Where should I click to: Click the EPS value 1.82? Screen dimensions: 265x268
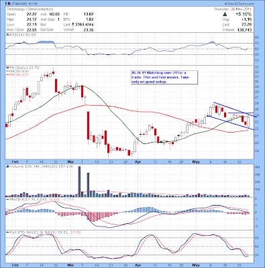click(x=90, y=19)
